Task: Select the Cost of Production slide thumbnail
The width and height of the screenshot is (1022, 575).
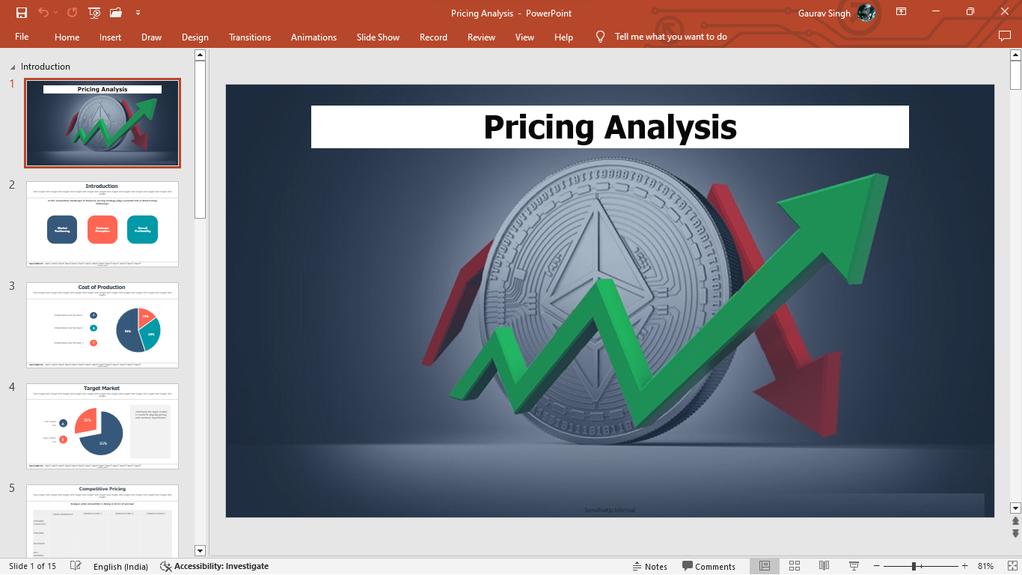Action: coord(102,325)
